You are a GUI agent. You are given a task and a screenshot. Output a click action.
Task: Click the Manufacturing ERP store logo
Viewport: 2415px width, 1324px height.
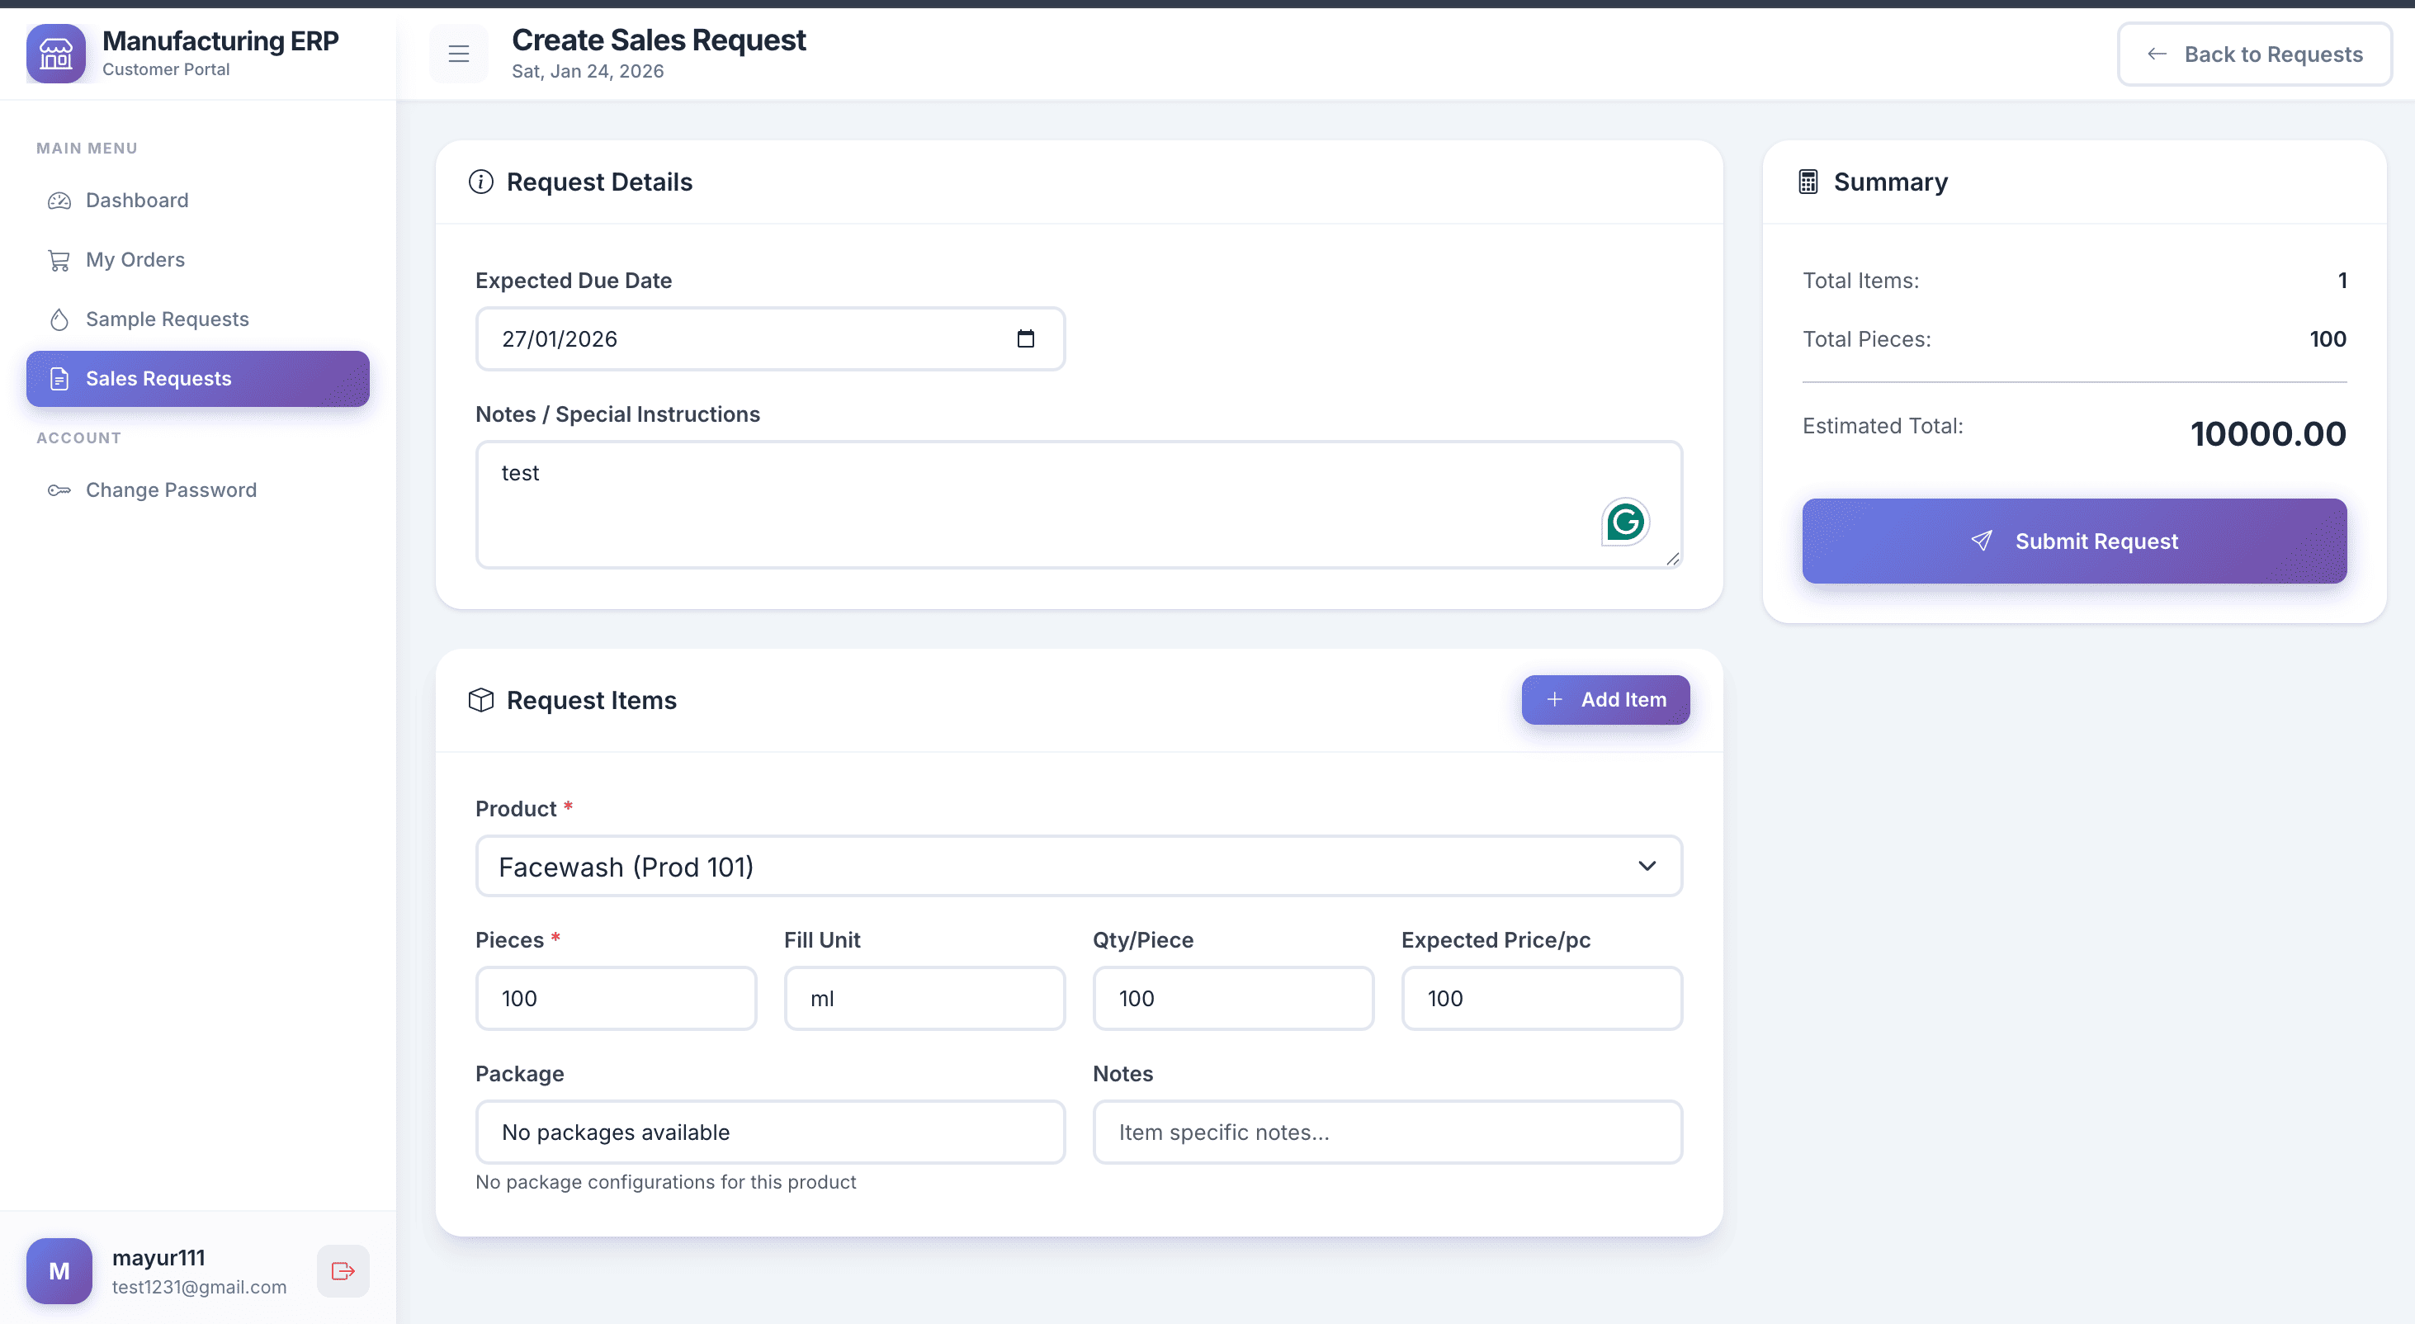point(56,54)
